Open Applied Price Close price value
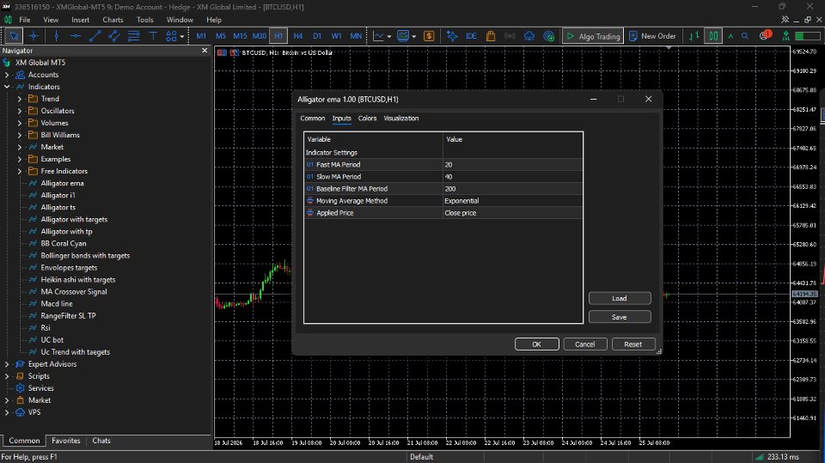 click(512, 213)
